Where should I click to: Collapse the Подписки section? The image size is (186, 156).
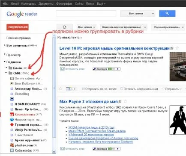click(x=5, y=62)
